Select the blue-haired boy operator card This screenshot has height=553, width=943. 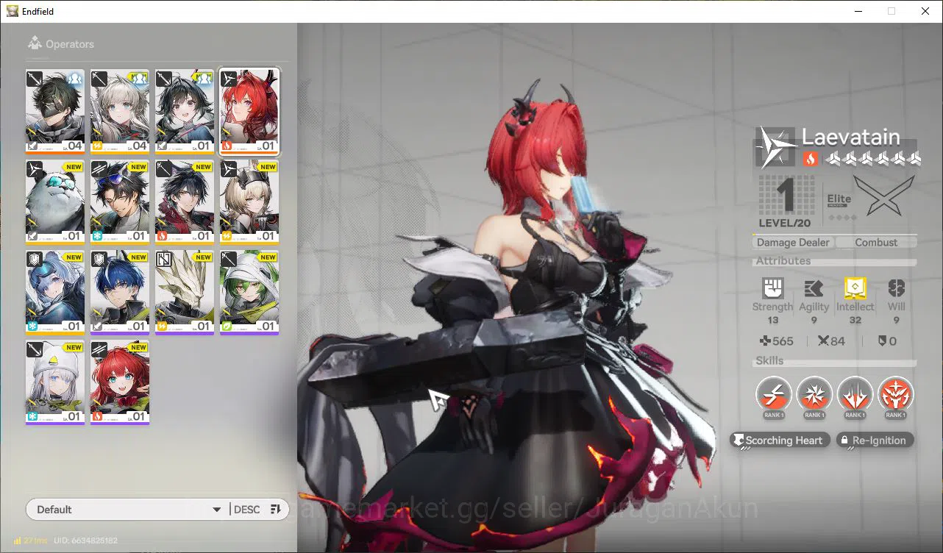119,293
